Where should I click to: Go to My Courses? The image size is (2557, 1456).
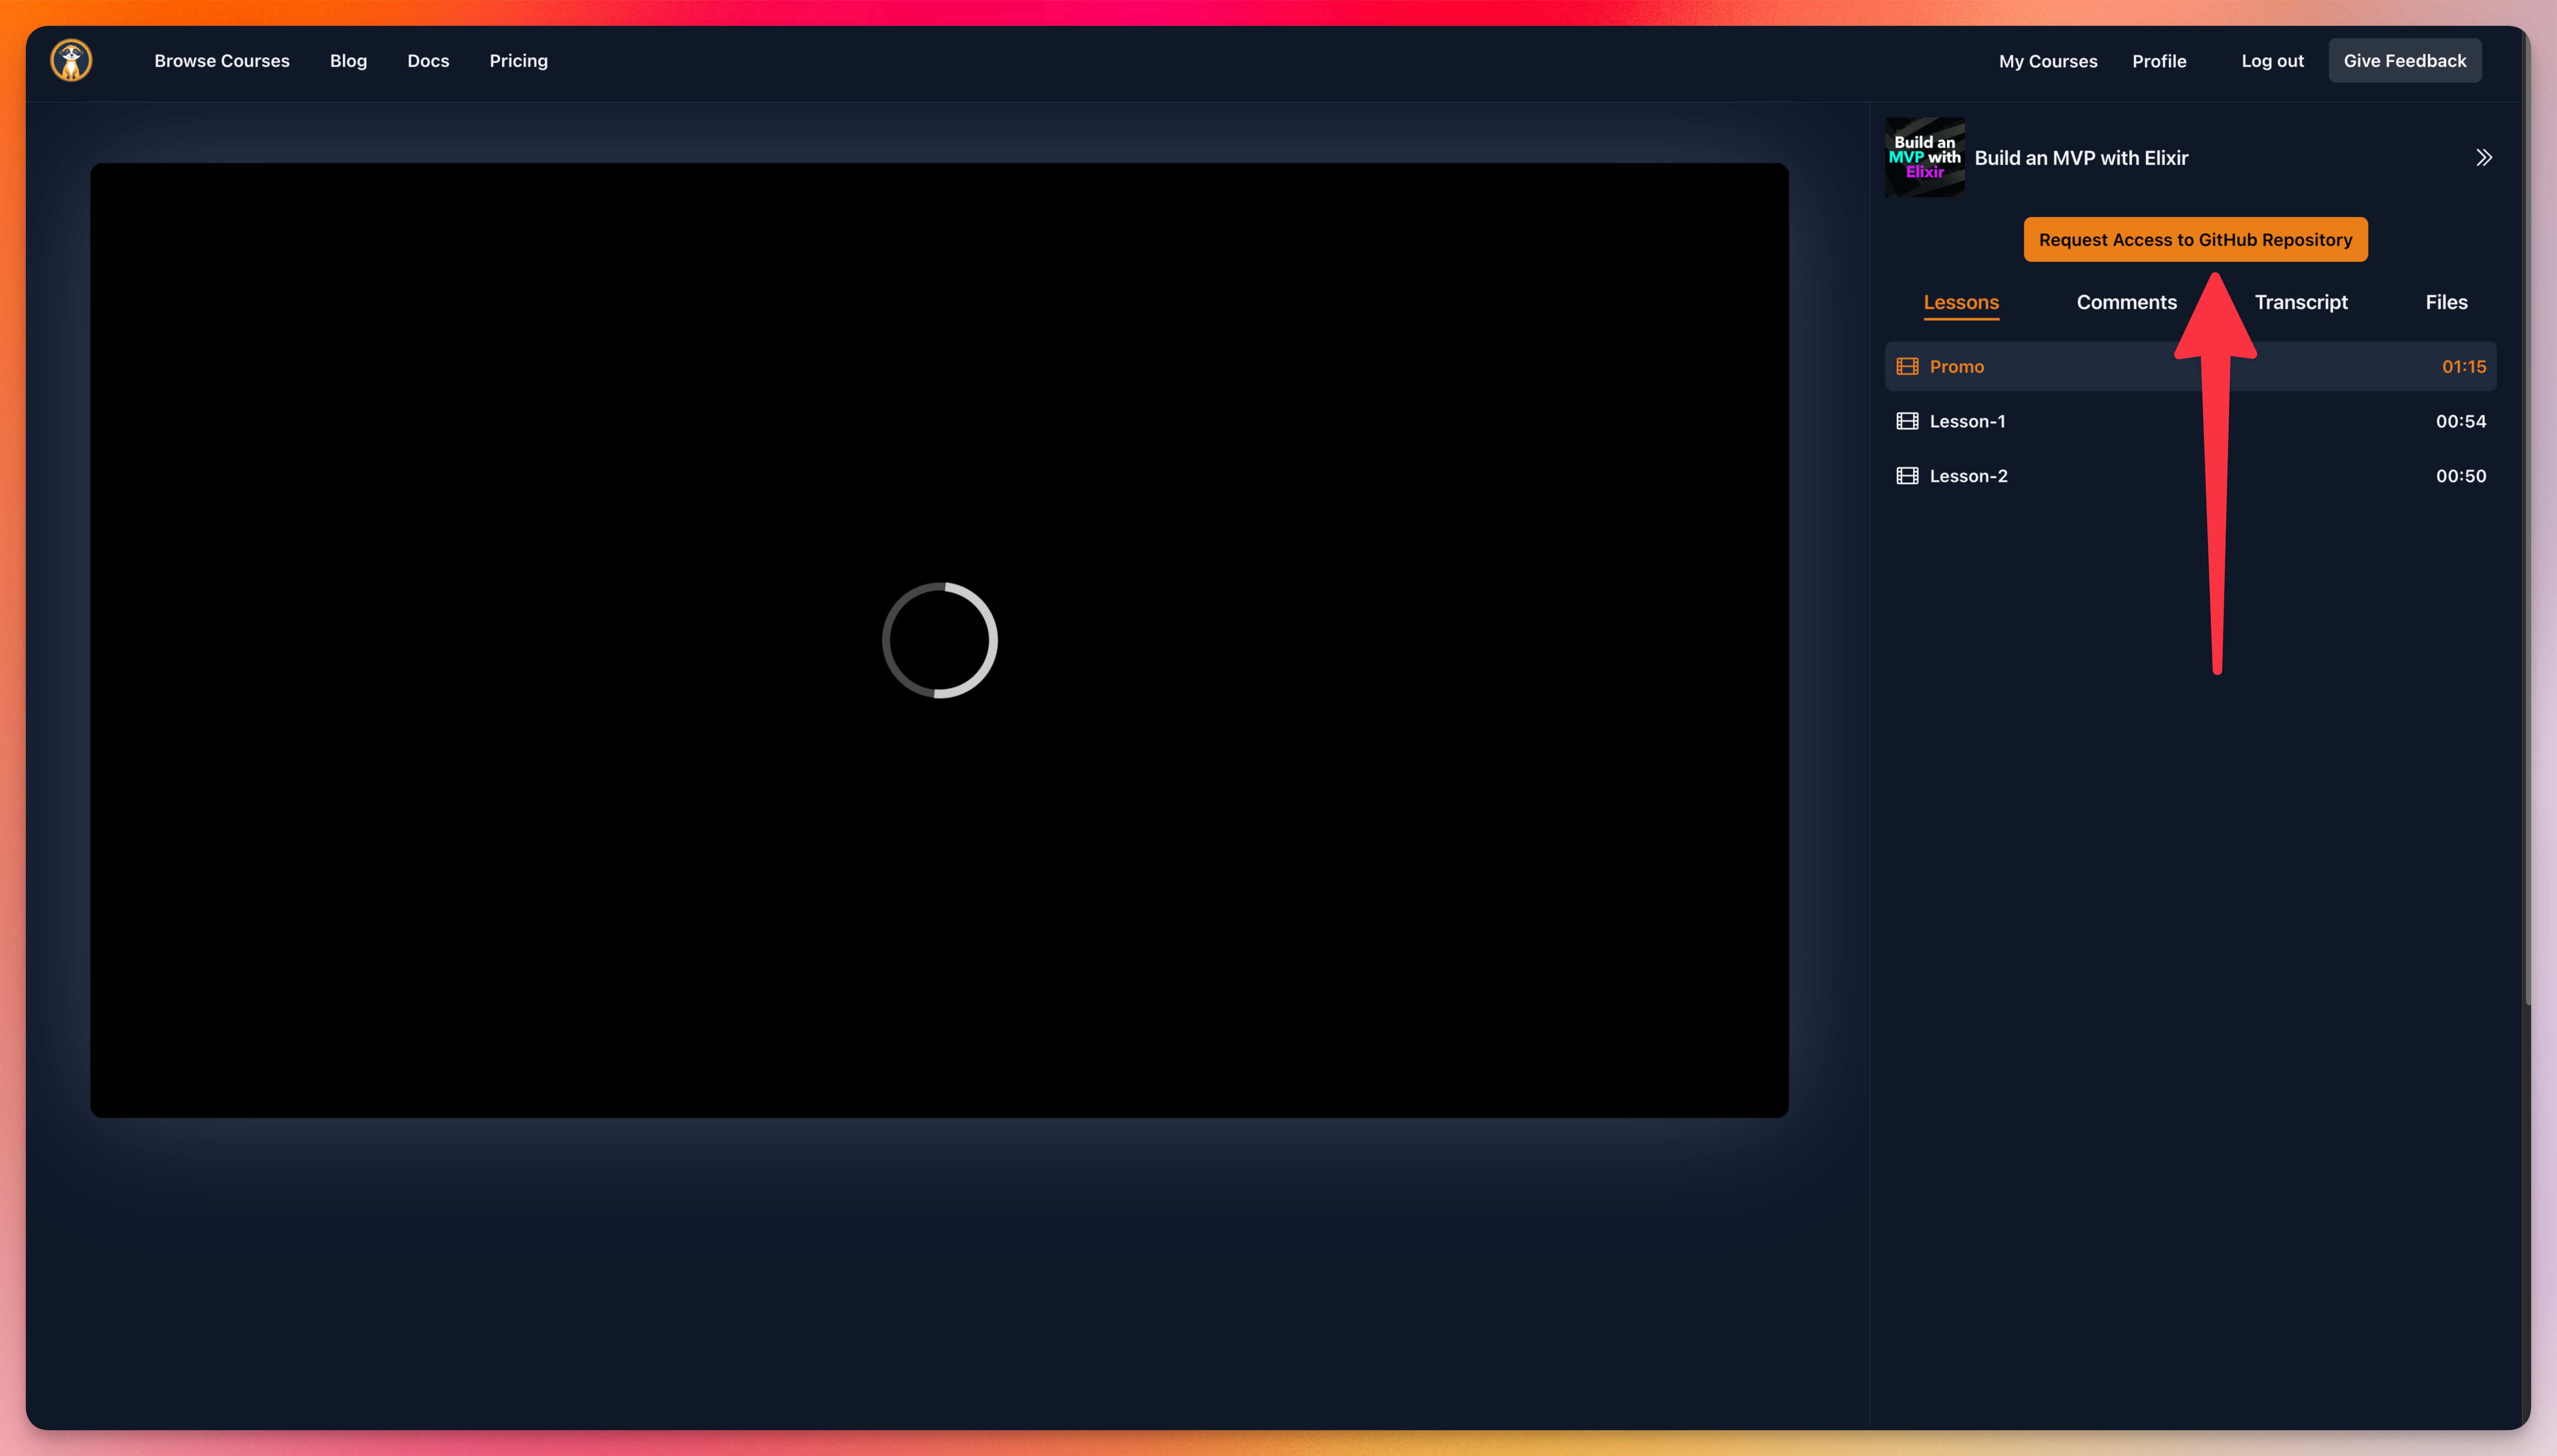(x=2047, y=61)
